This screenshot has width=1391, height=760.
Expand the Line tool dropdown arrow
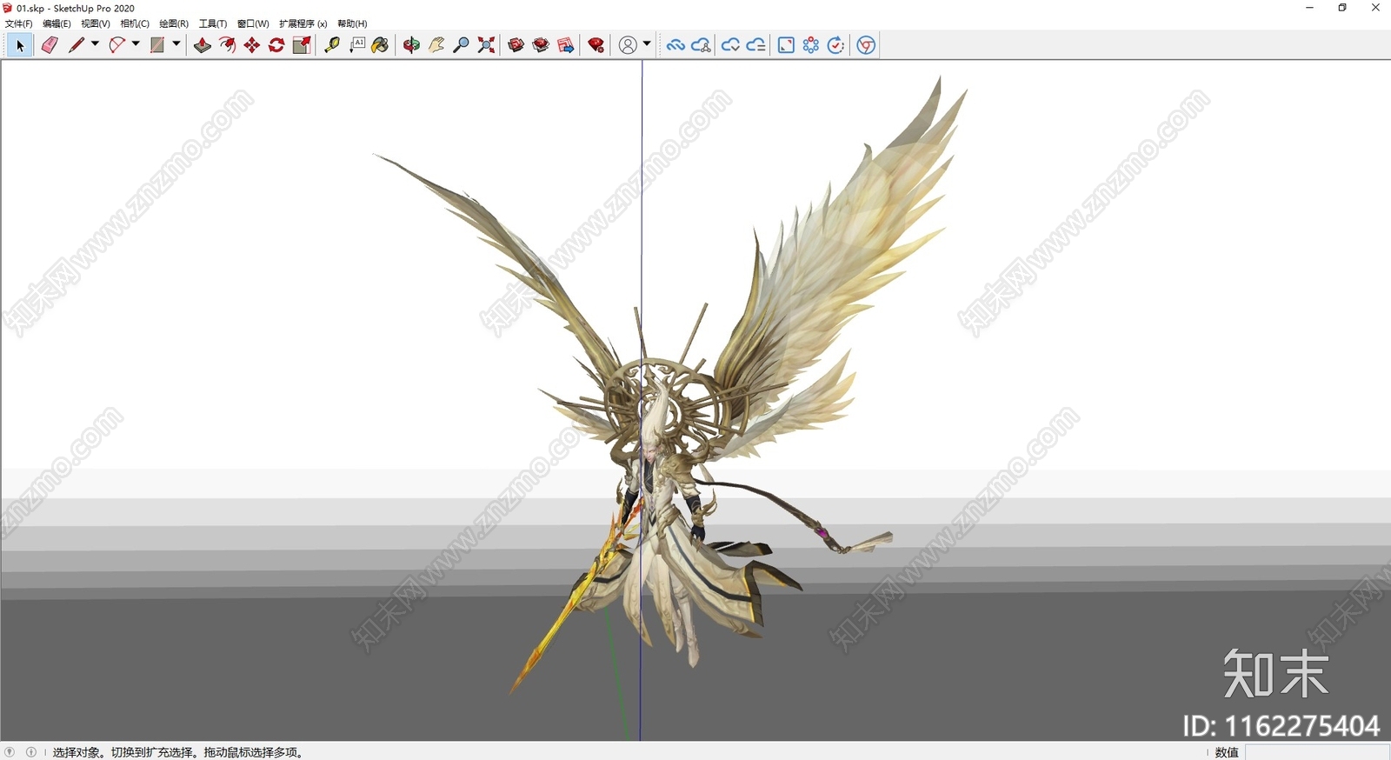coord(95,44)
